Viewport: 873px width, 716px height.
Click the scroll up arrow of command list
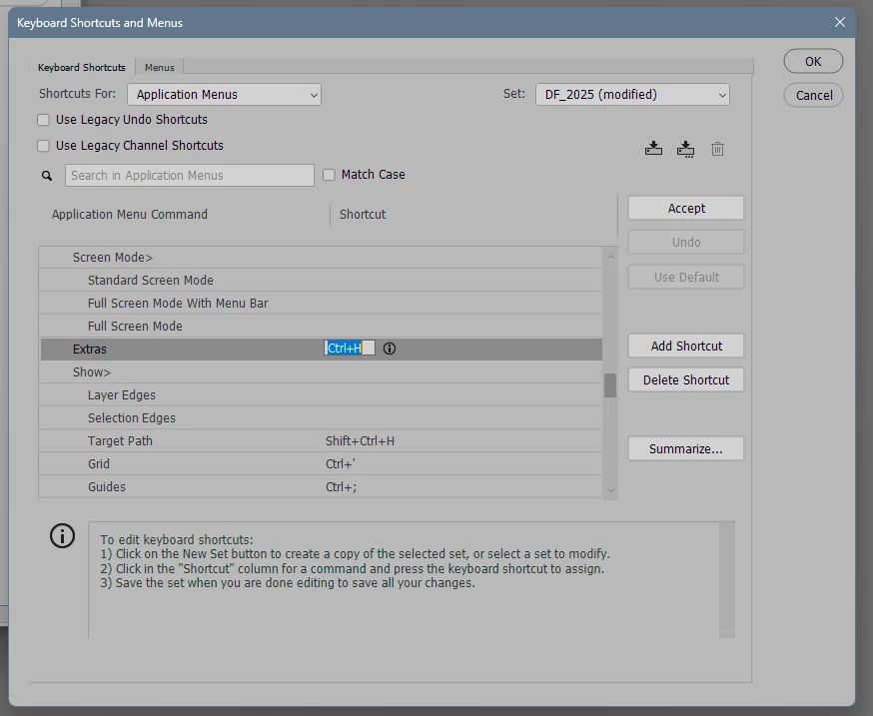(x=610, y=257)
